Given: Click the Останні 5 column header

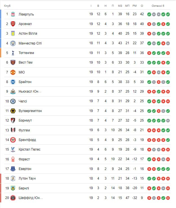Looking at the screenshot, I should tap(158, 6).
